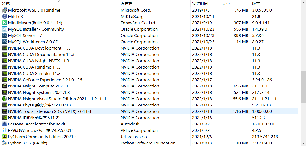The image size is (306, 146).
Task: Click the NVIDIA CUDA Runtime 11.3 icon
Action: coord(5,67)
